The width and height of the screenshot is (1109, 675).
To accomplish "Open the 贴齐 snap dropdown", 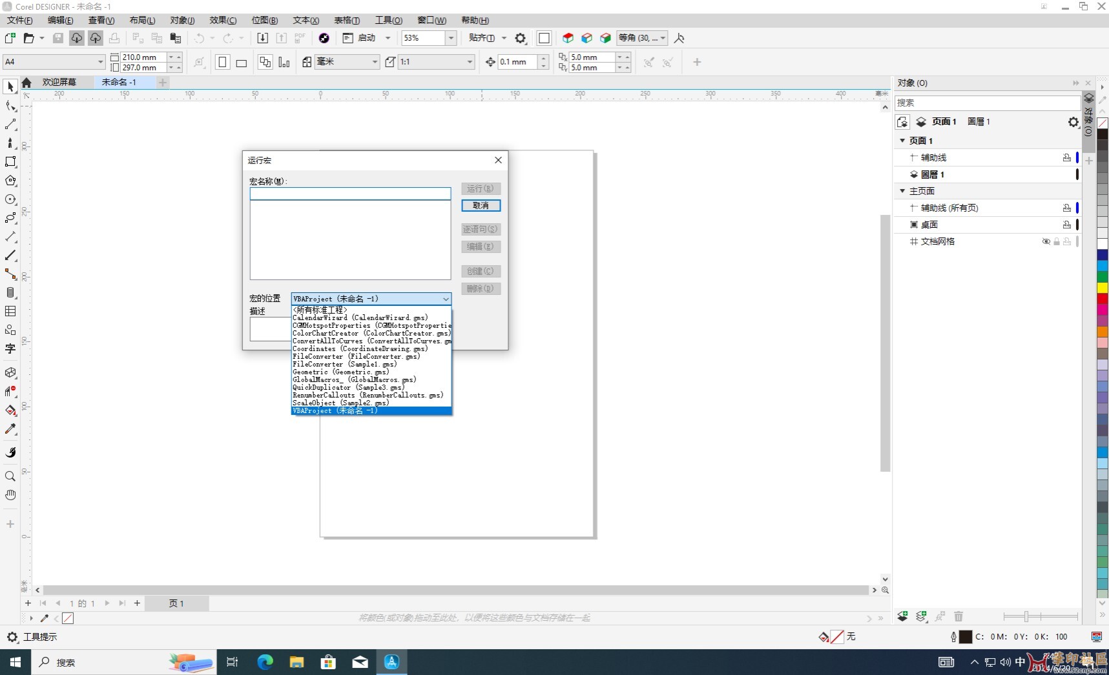I will pos(504,38).
